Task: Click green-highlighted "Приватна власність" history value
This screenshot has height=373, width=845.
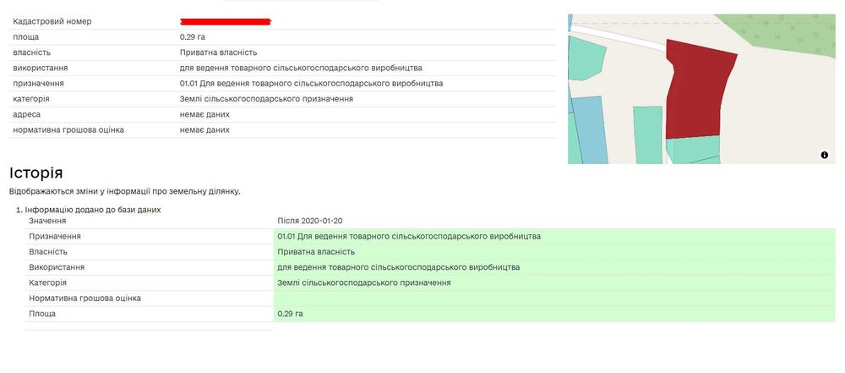Action: pyautogui.click(x=316, y=252)
